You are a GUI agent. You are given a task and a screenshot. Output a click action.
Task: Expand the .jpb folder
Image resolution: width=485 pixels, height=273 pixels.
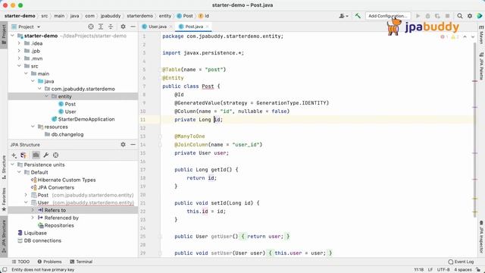click(x=19, y=51)
